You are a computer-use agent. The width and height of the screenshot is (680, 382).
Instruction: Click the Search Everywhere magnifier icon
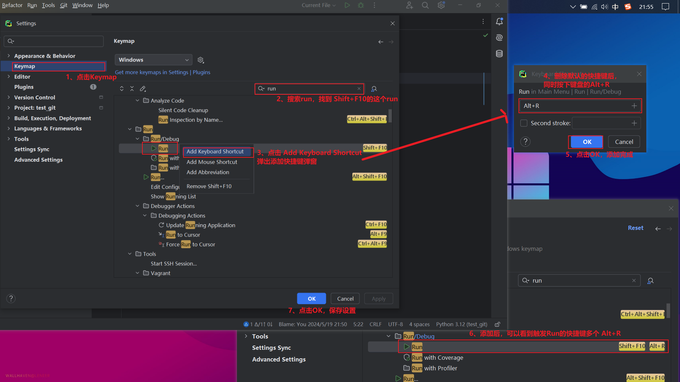(x=425, y=5)
